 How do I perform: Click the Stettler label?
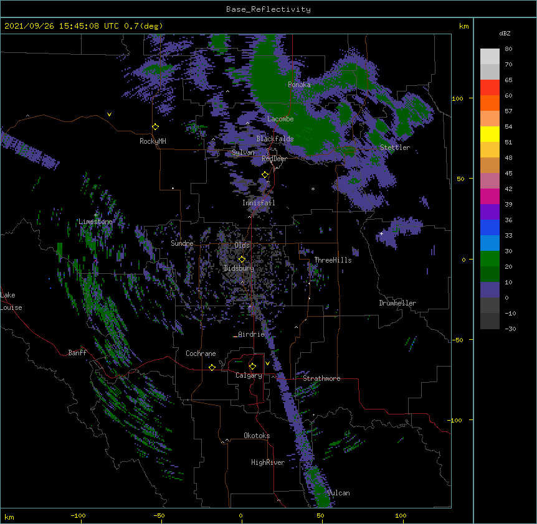pos(395,147)
